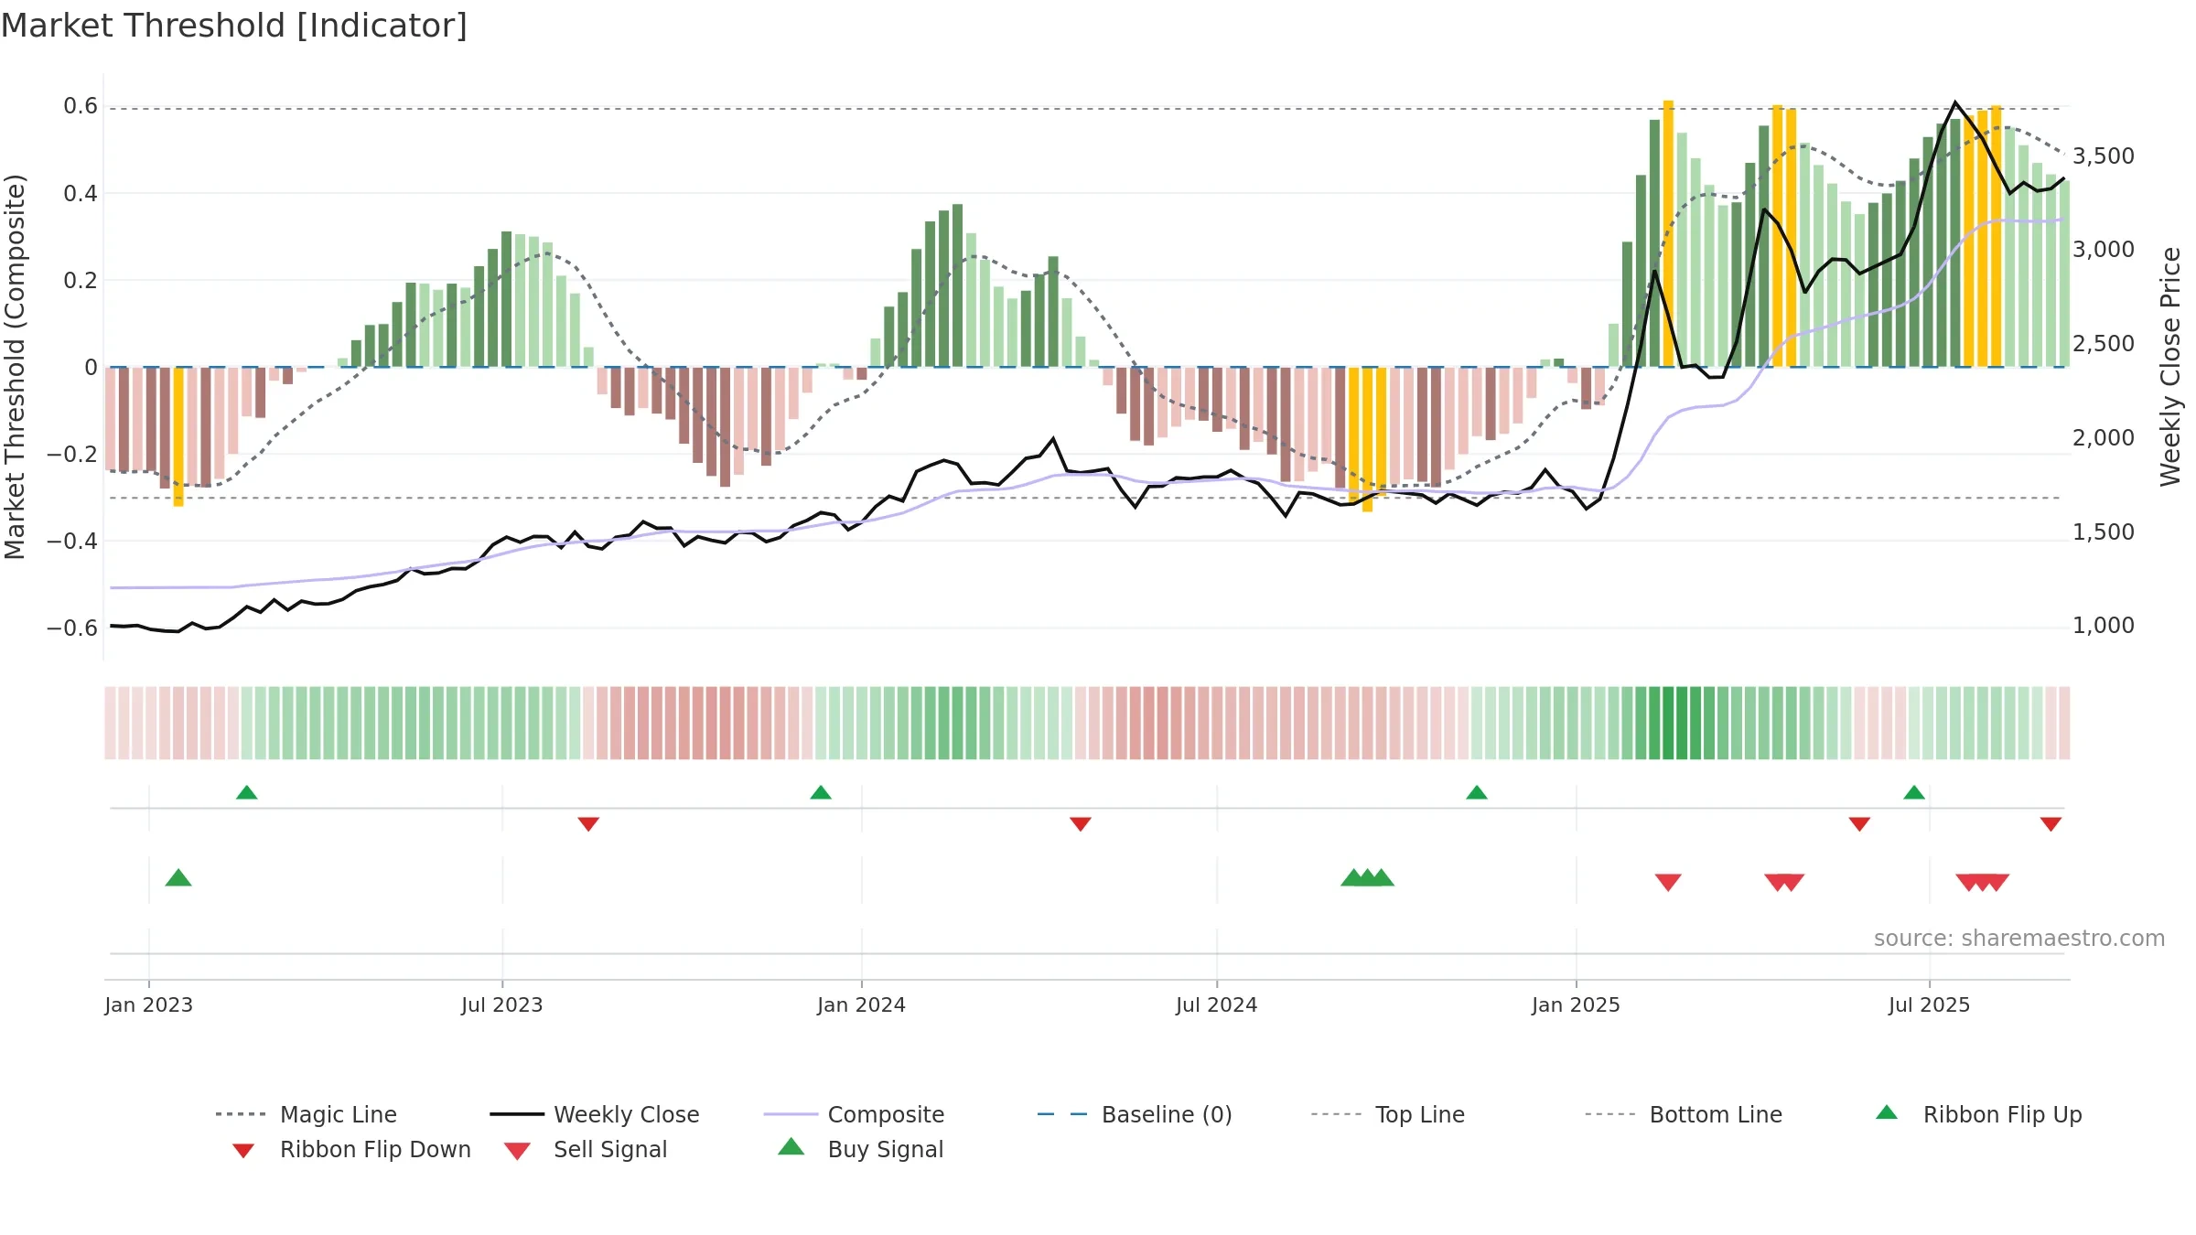
Task: Toggle the Sell Signal legend entry
Action: coord(586,1149)
